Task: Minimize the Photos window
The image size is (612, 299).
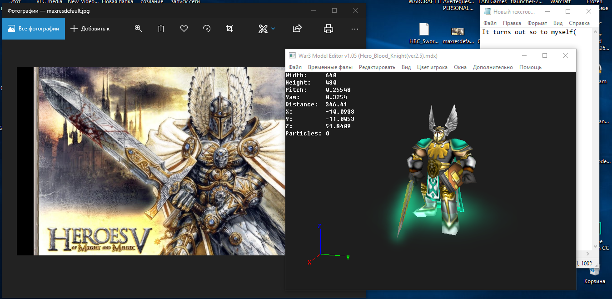Action: pos(313,10)
